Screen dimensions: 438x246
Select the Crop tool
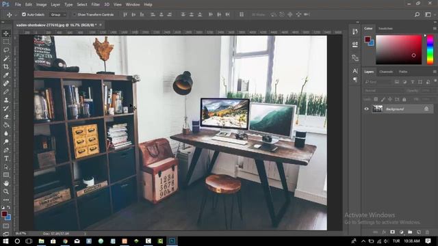coord(6,67)
